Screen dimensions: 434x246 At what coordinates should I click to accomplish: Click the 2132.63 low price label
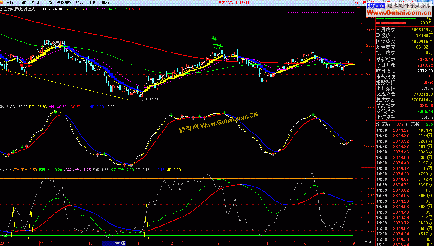pyautogui.click(x=152, y=99)
